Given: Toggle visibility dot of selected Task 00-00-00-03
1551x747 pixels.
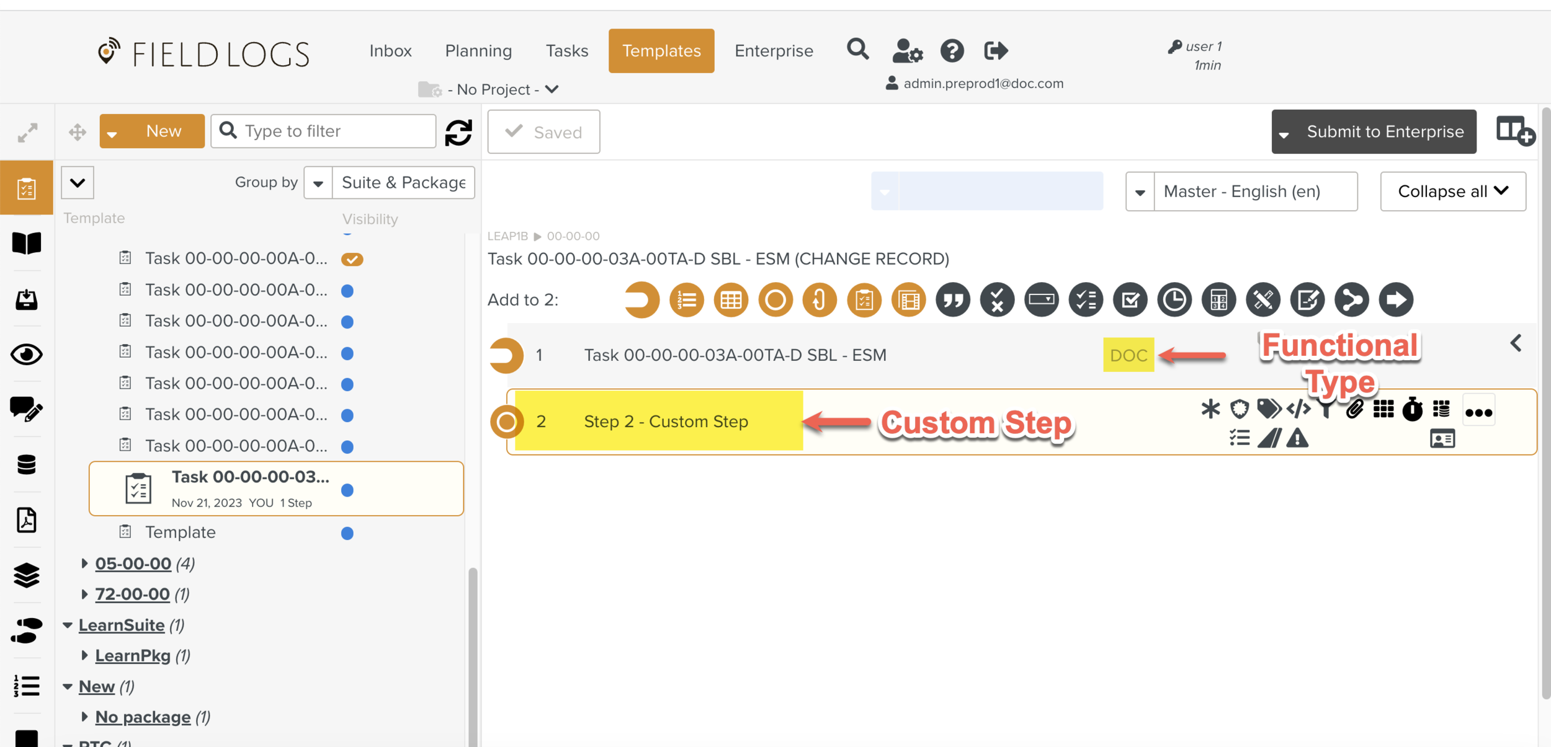Looking at the screenshot, I should 347,490.
